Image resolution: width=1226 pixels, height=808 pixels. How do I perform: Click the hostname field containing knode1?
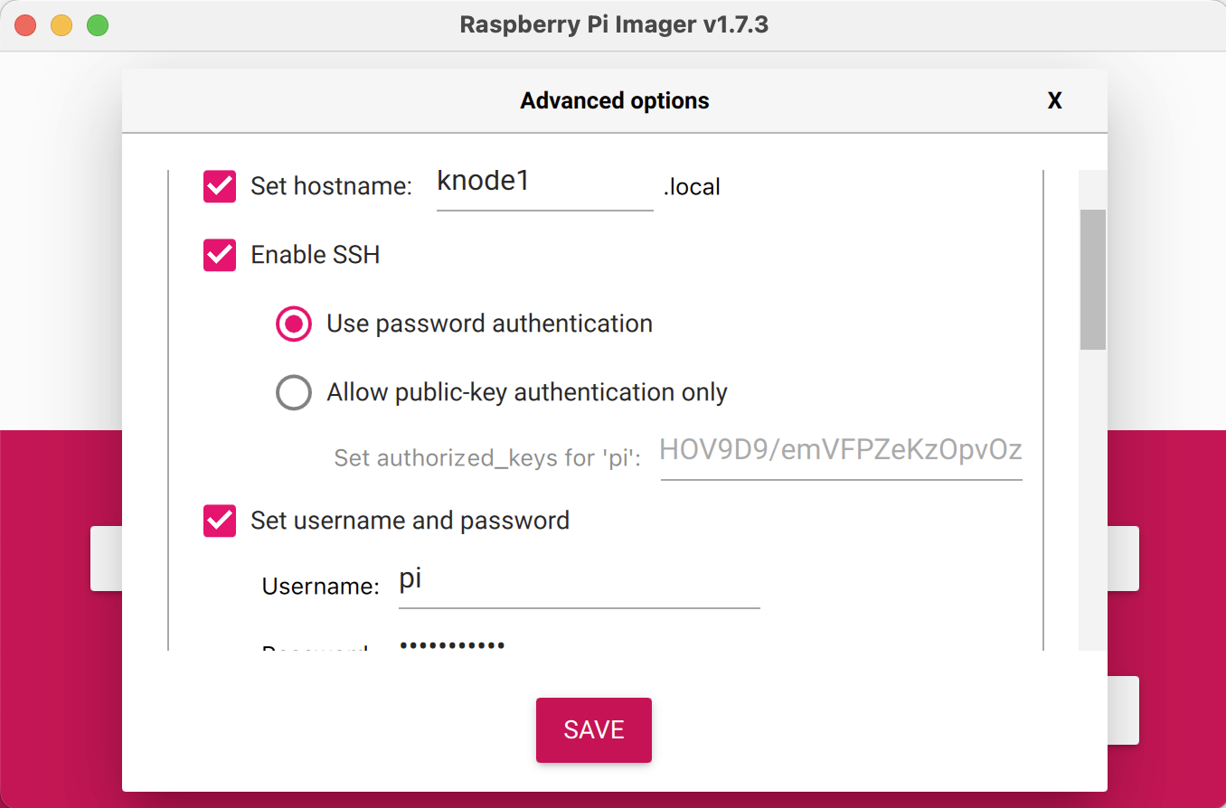[544, 183]
